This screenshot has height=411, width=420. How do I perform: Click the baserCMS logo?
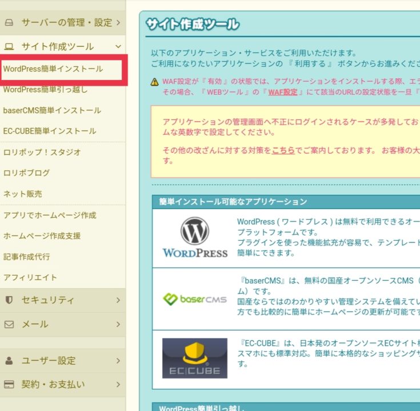pyautogui.click(x=194, y=299)
